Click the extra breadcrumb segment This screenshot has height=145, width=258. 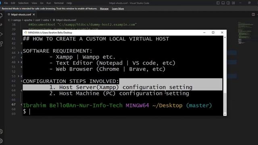46,20
